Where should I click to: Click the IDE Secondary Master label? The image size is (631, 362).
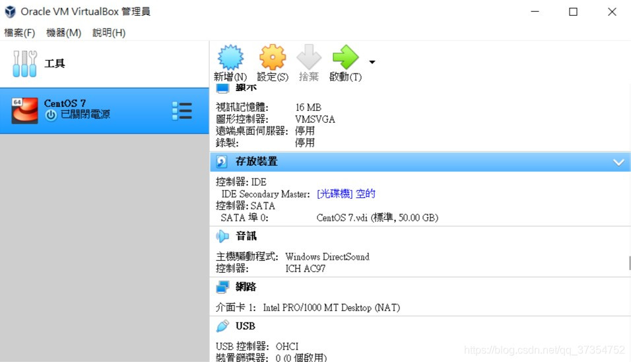(265, 194)
